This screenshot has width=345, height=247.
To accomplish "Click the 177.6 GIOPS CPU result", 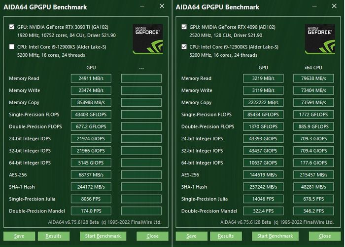I will pos(313,163).
